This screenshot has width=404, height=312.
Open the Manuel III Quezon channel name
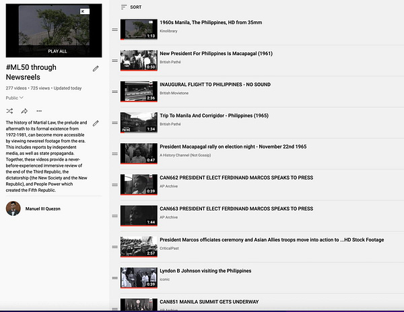pos(43,208)
